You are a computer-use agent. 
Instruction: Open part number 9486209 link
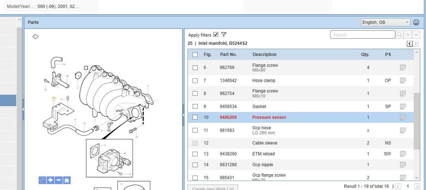228,117
